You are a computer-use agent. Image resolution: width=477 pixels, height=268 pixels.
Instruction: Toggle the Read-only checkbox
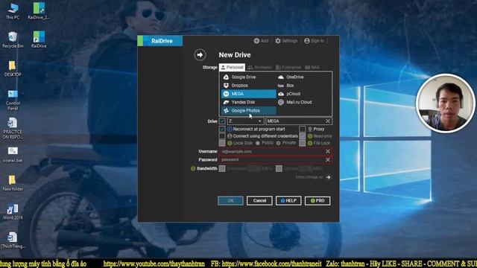pyautogui.click(x=302, y=136)
